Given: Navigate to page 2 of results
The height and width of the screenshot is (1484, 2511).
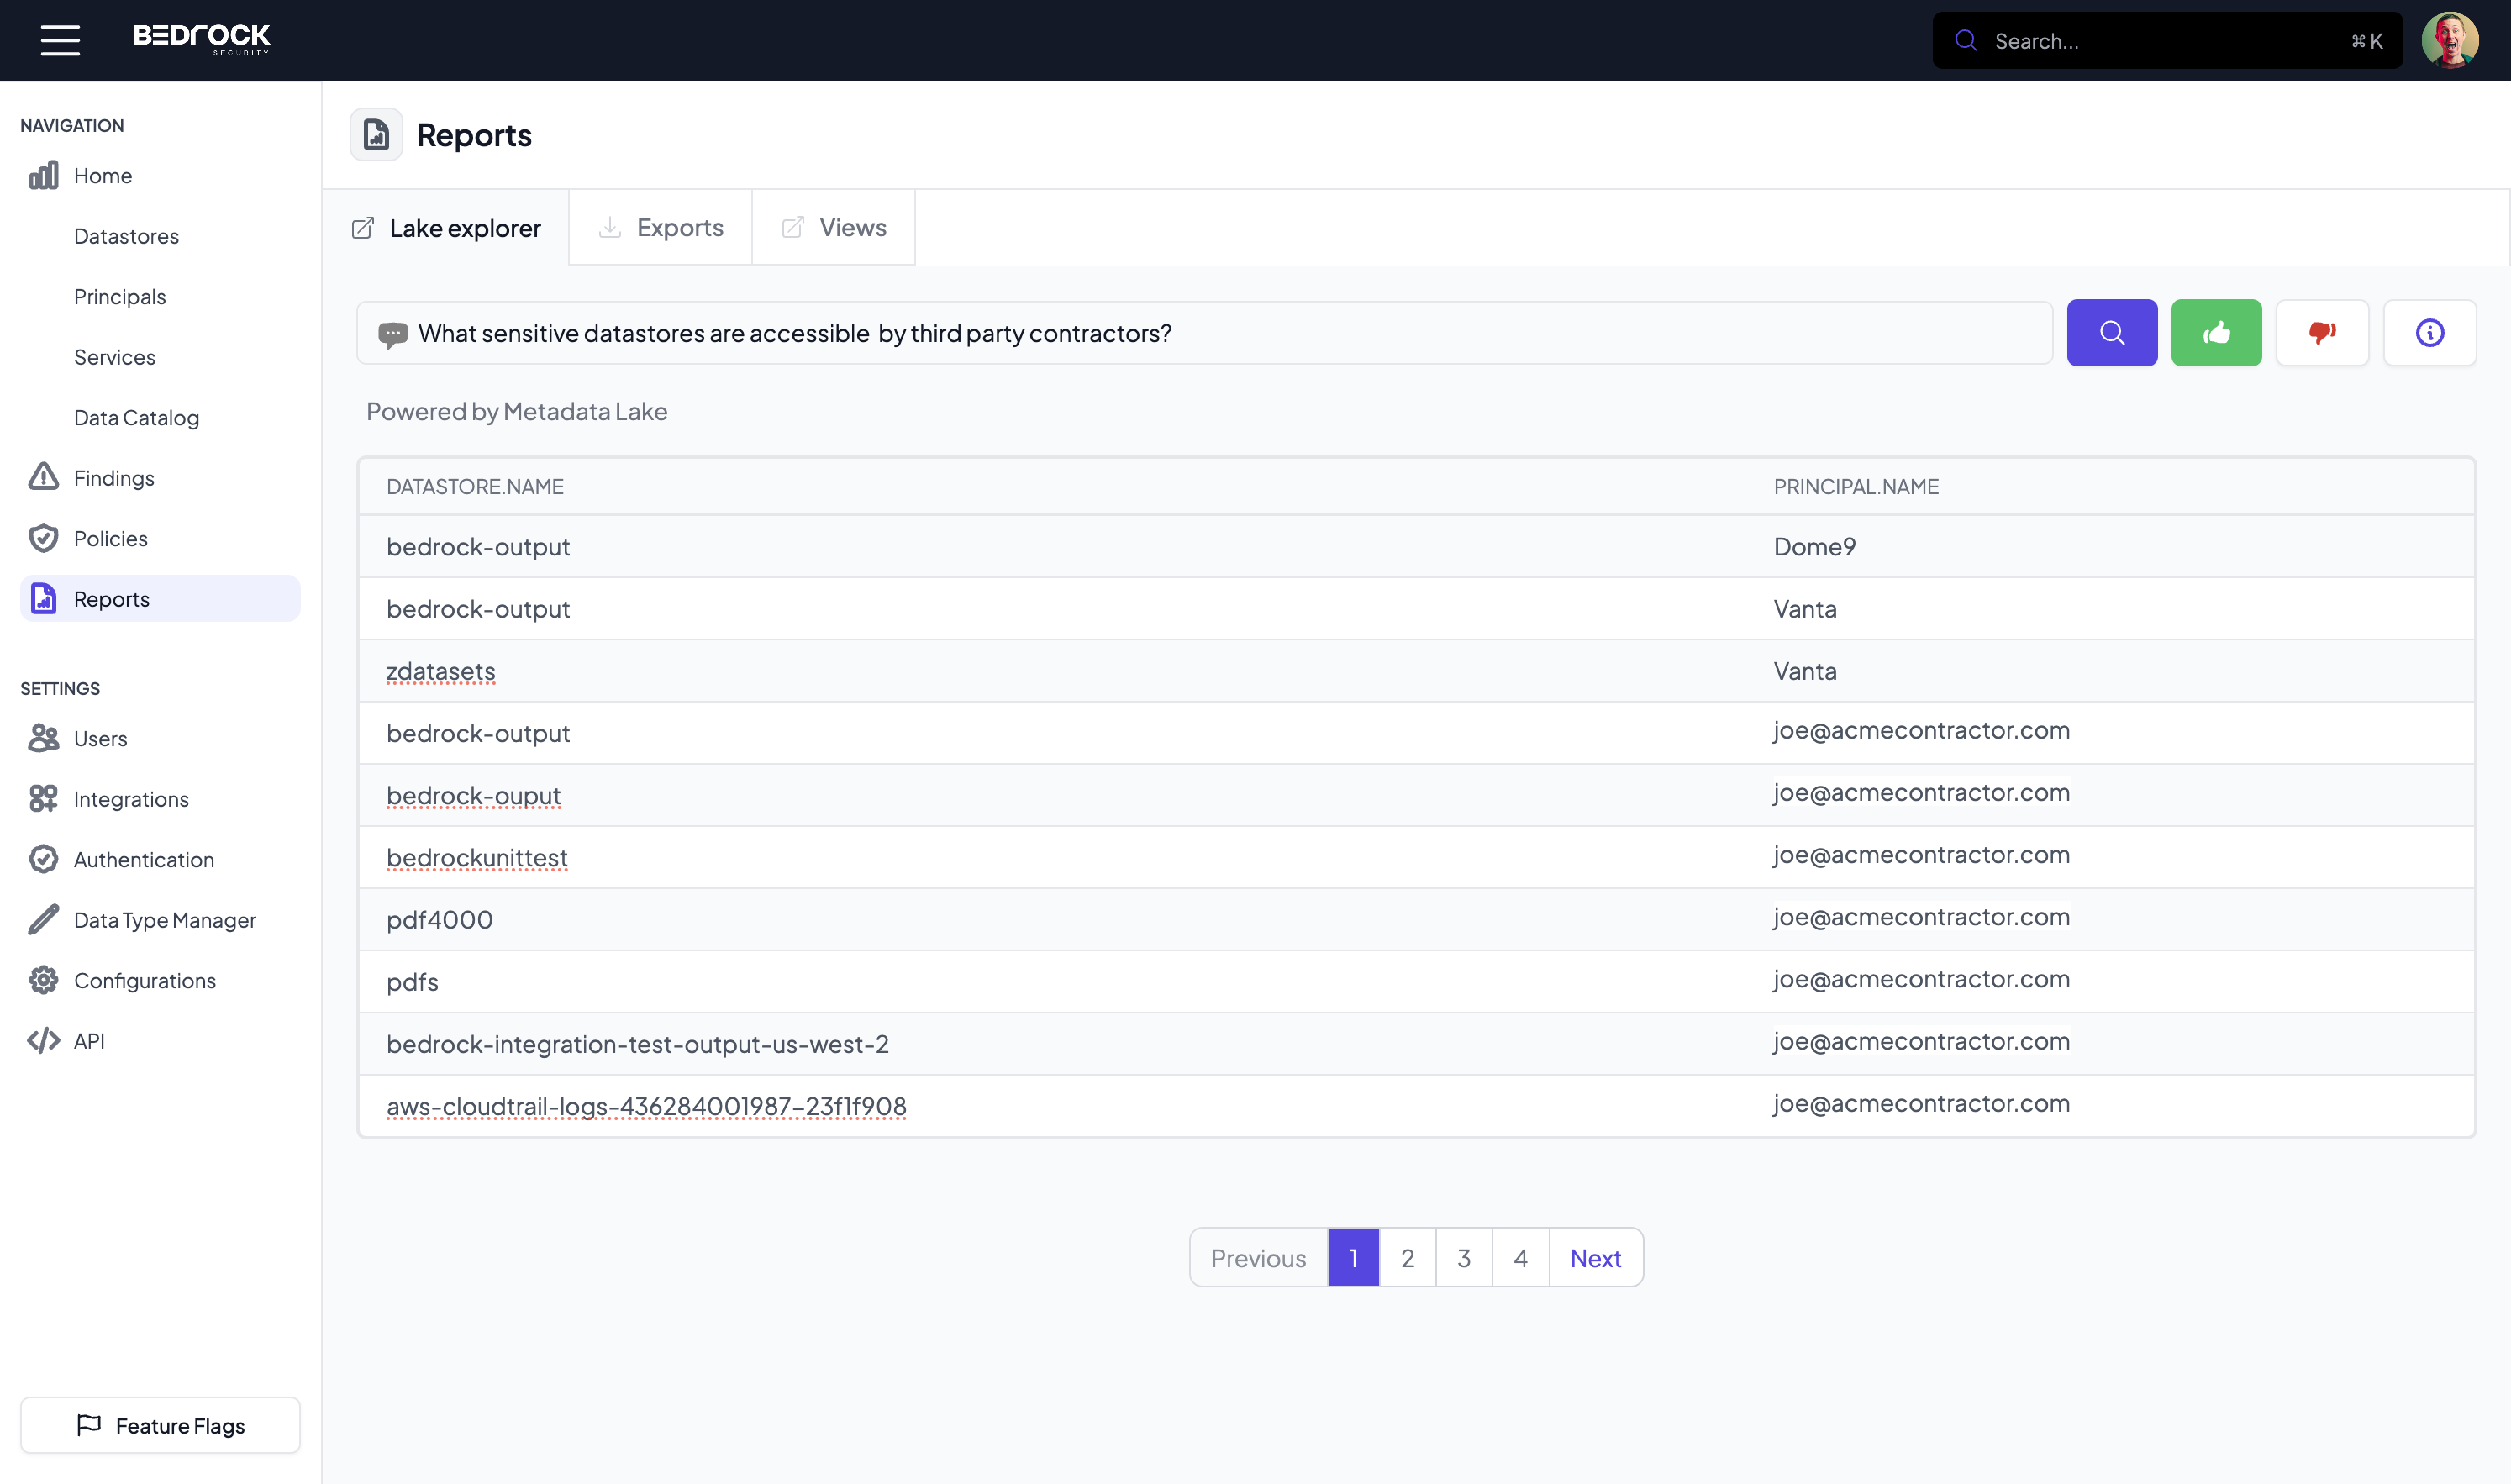Looking at the screenshot, I should pyautogui.click(x=1407, y=1256).
